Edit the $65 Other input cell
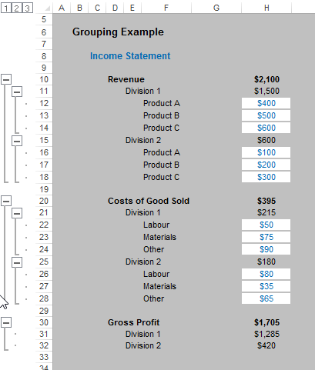The image size is (315, 370). 266,298
